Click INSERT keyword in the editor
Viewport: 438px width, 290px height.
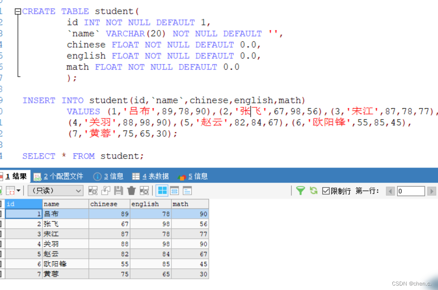pyautogui.click(x=39, y=101)
